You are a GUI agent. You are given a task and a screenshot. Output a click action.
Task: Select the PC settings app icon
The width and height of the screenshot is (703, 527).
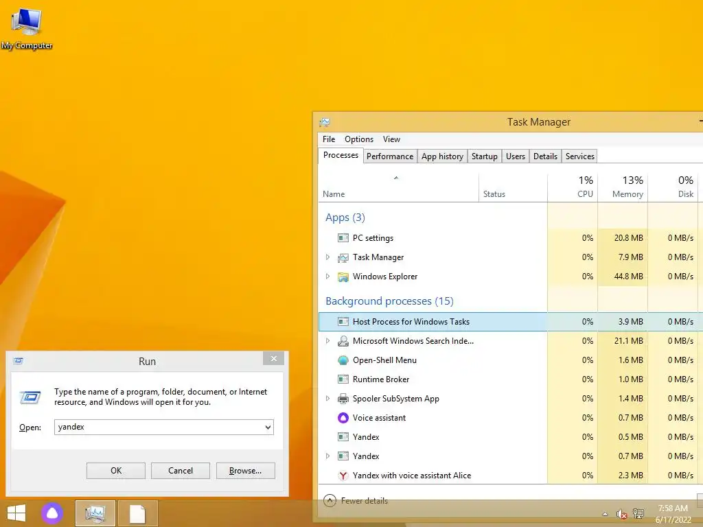click(343, 238)
